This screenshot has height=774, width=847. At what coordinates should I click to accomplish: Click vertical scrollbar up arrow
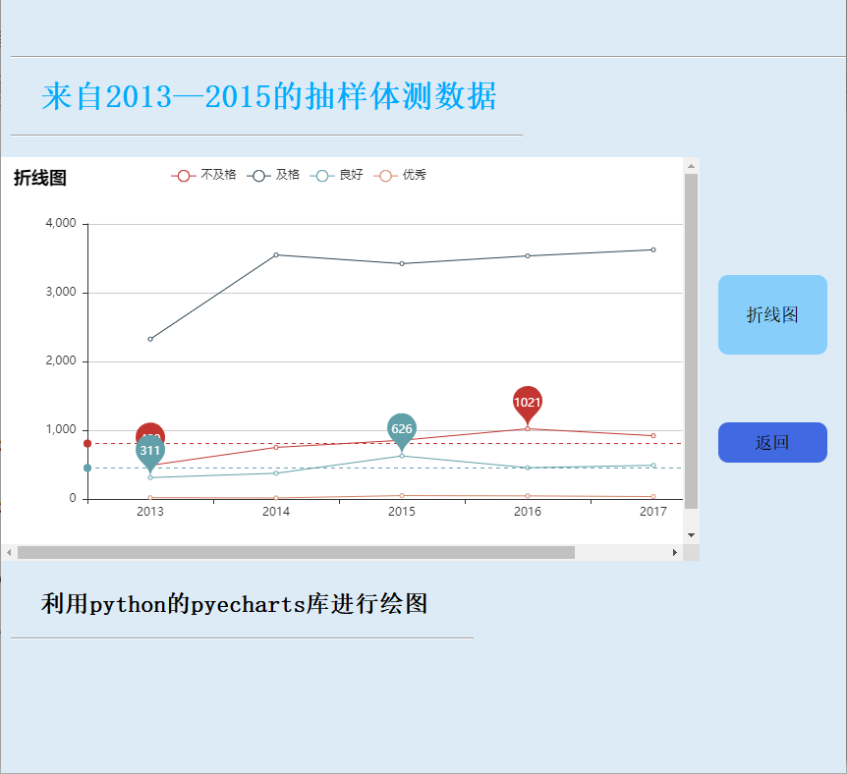pyautogui.click(x=691, y=166)
